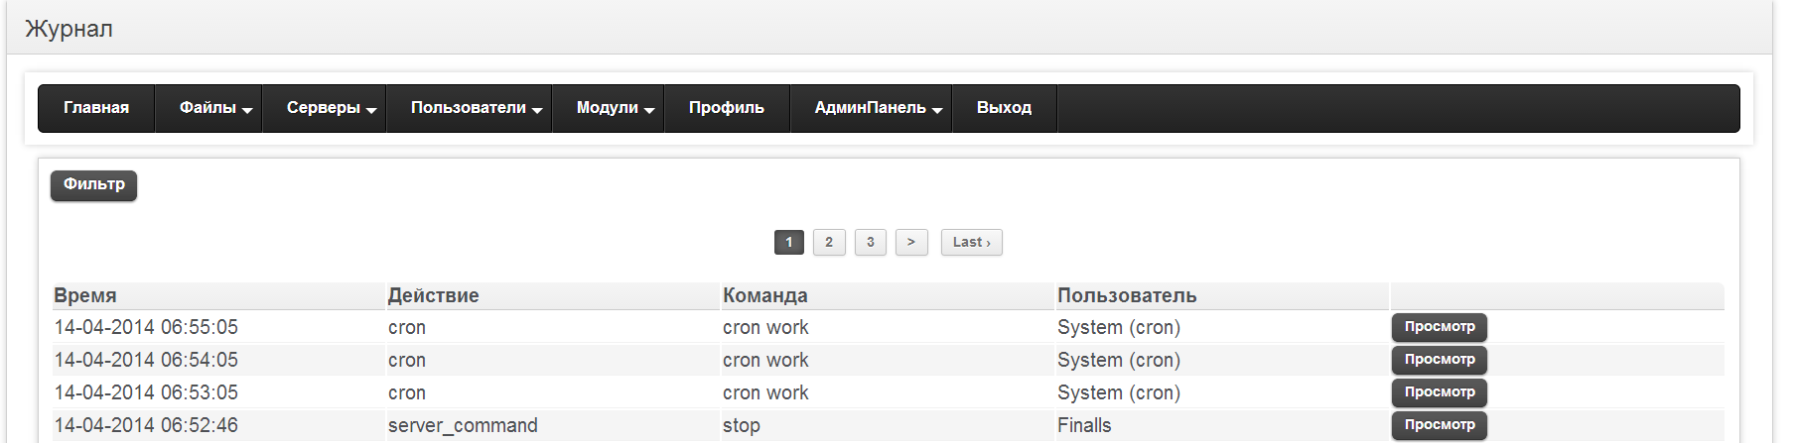View the server_command stop entry details

tap(1439, 425)
